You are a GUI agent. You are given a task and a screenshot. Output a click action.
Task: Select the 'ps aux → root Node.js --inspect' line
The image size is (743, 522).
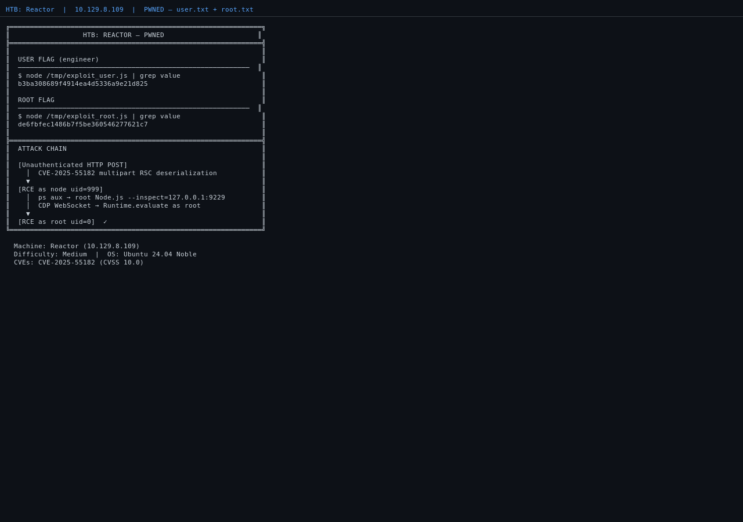point(132,197)
